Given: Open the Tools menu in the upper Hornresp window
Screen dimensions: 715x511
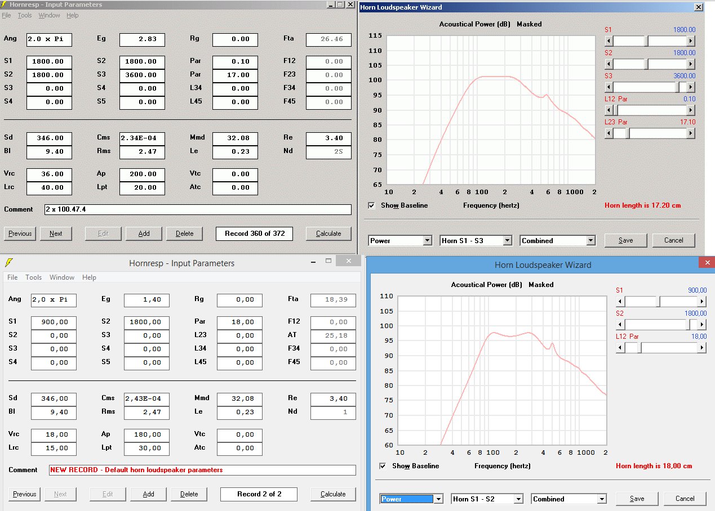Looking at the screenshot, I should [x=25, y=15].
